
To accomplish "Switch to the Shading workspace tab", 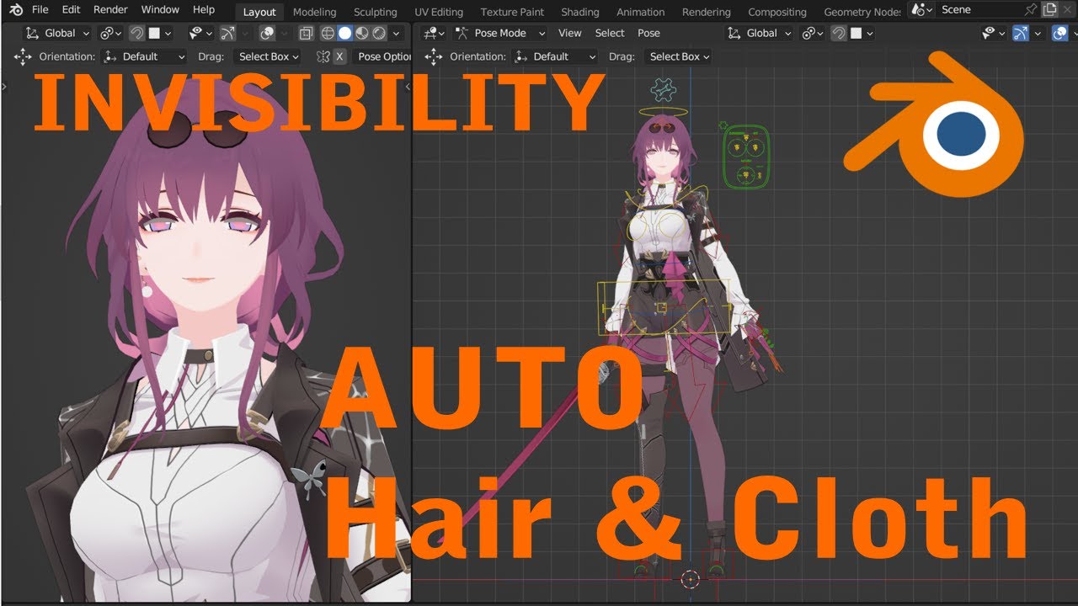I will point(580,12).
